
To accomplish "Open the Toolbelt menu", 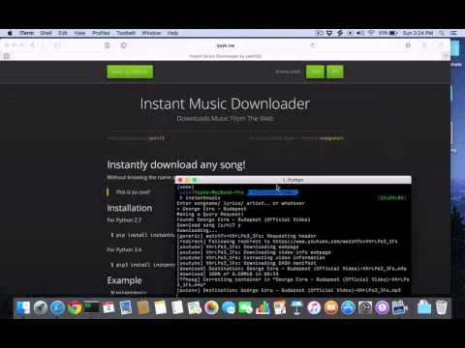I will tap(126, 33).
